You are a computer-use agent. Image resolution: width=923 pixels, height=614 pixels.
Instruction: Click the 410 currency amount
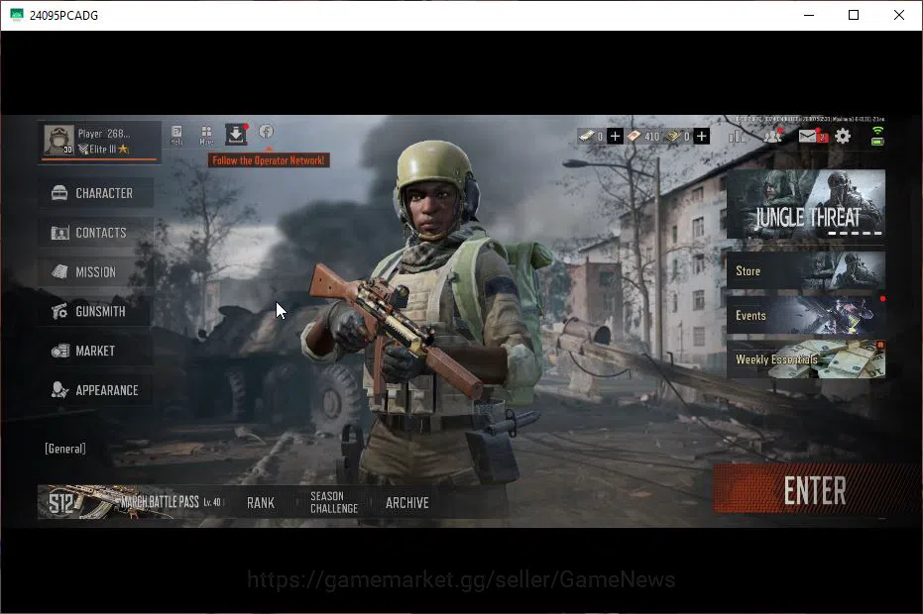coord(651,137)
